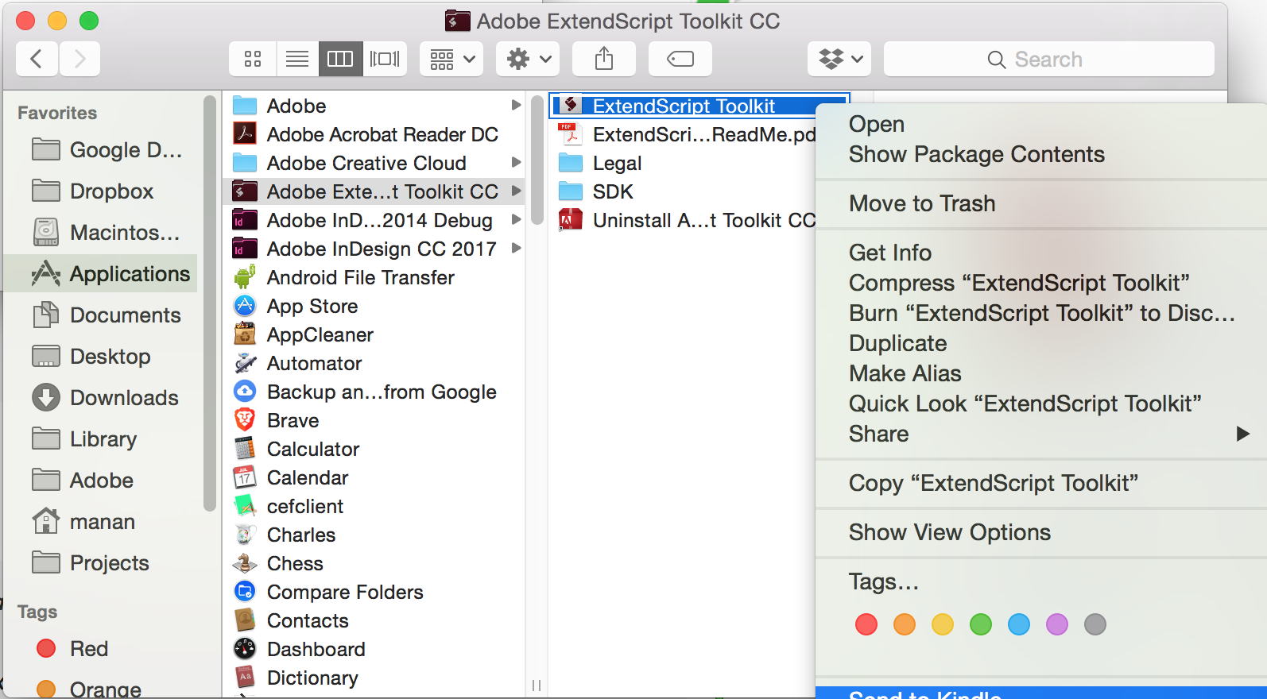This screenshot has width=1267, height=699.
Task: Select Dictionary application
Action: click(374, 678)
